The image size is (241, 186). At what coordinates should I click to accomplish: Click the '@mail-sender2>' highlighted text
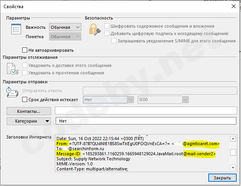[x=199, y=154]
